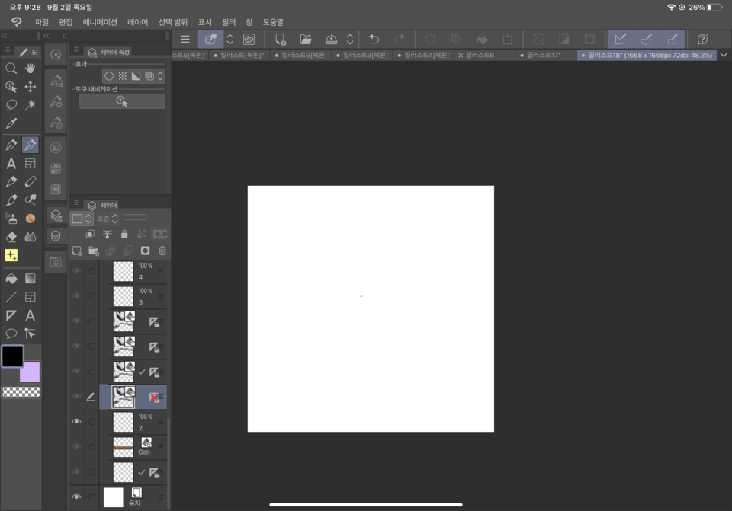Expand the layer effect options stepper arrows
This screenshot has height=511, width=732.
(161, 76)
